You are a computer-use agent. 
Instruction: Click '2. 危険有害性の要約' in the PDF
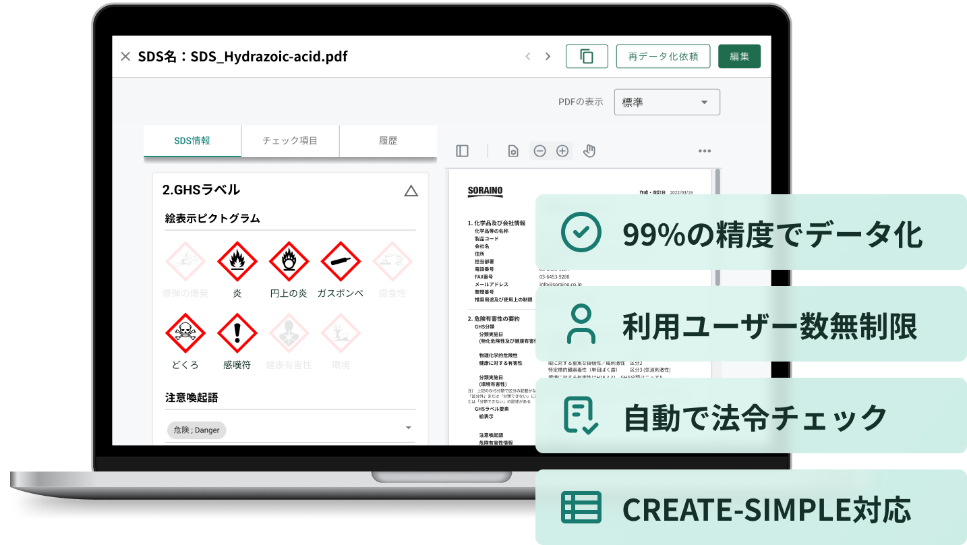point(493,318)
